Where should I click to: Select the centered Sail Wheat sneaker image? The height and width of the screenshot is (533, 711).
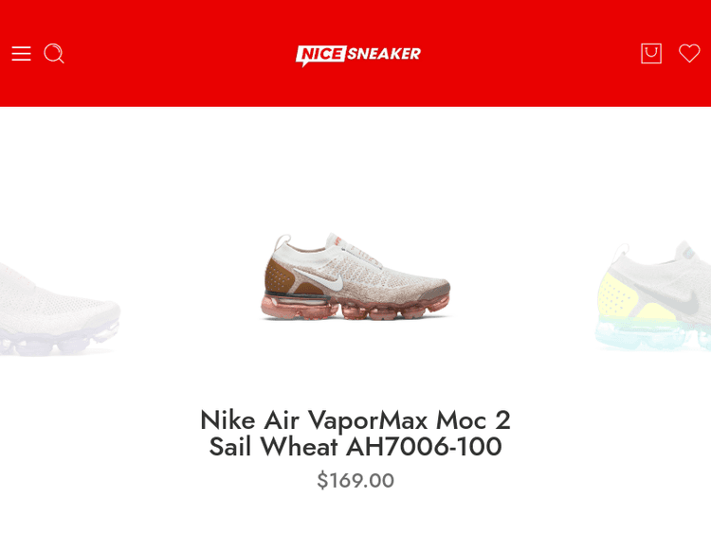click(355, 276)
